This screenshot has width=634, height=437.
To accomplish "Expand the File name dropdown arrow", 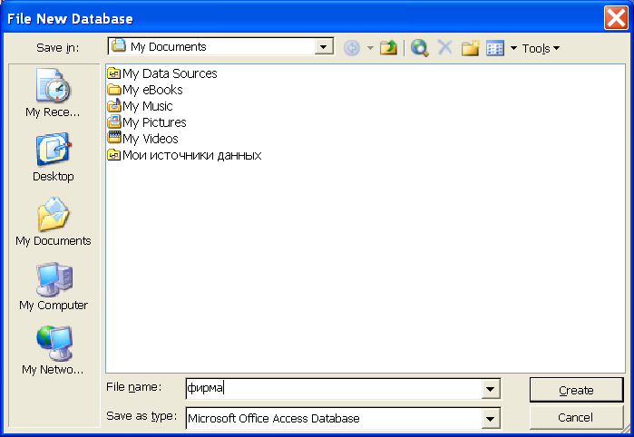I will point(491,389).
